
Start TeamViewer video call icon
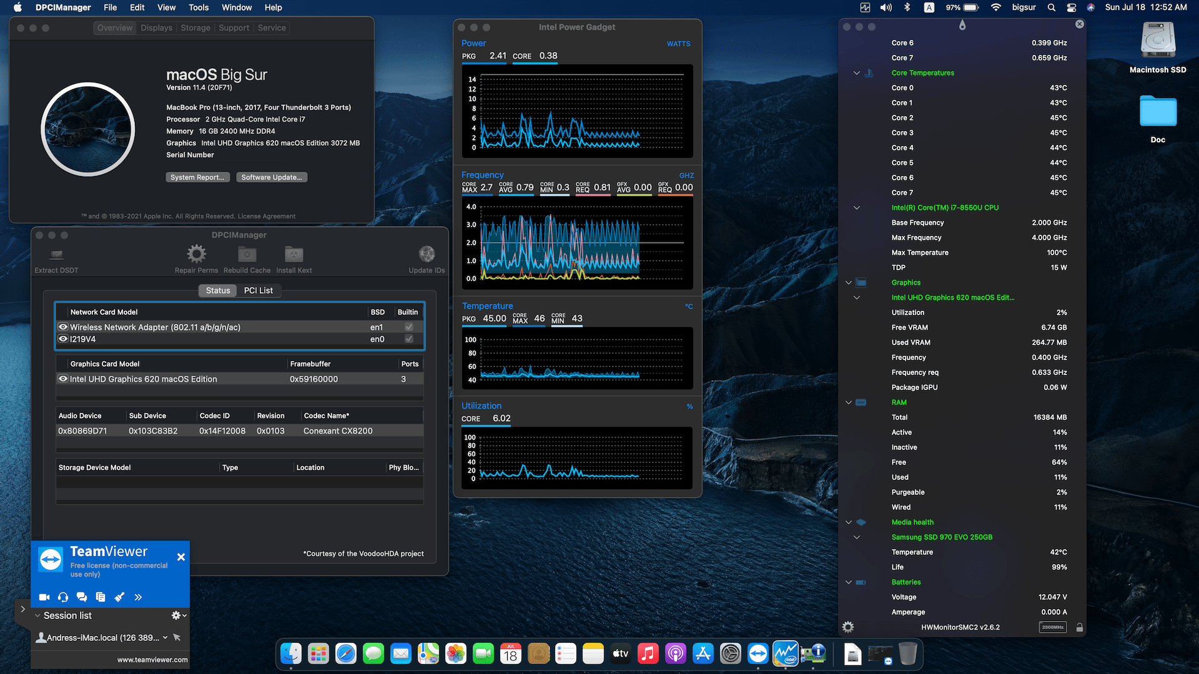click(x=44, y=597)
